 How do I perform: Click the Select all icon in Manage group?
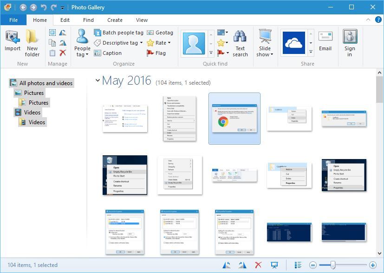[52, 33]
